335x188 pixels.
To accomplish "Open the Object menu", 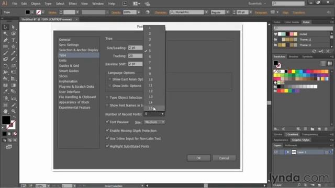I will 36,4.
